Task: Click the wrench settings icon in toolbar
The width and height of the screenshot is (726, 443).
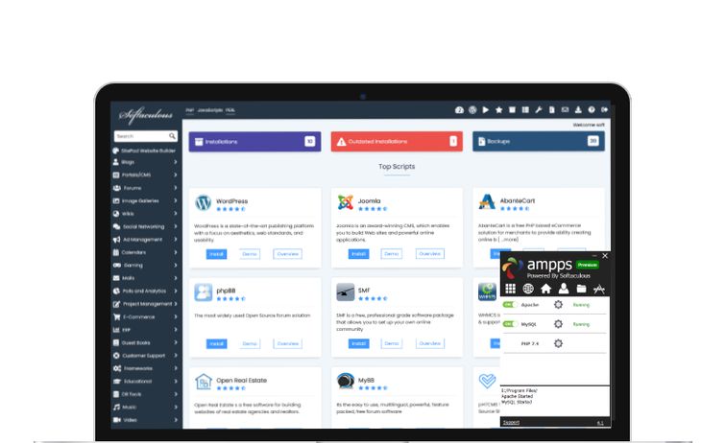Action: click(x=539, y=110)
